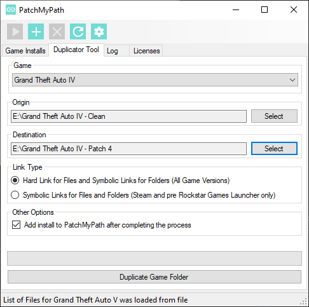Click the green plus add install icon

tap(36, 32)
